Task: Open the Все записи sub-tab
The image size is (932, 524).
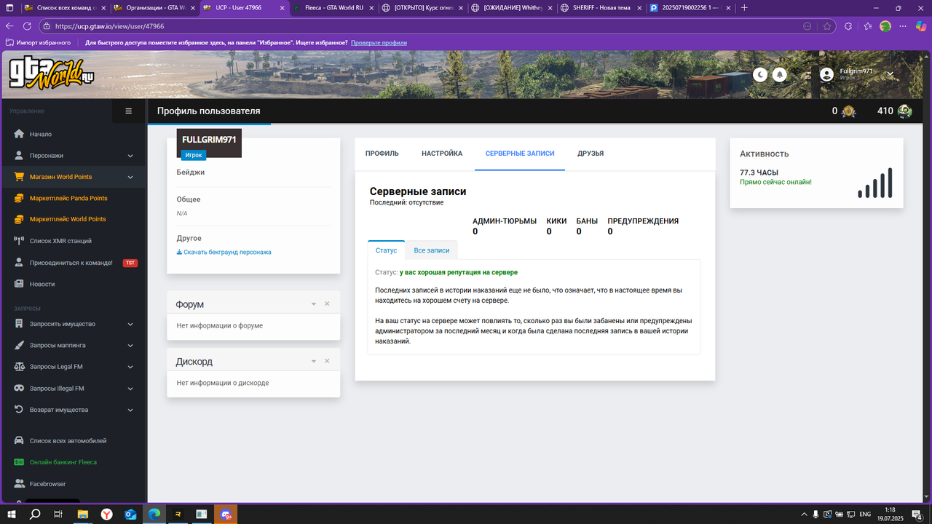Action: [x=432, y=250]
